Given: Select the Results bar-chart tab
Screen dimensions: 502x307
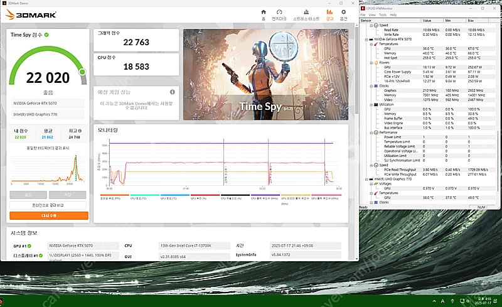Looking at the screenshot, I should click(329, 12).
